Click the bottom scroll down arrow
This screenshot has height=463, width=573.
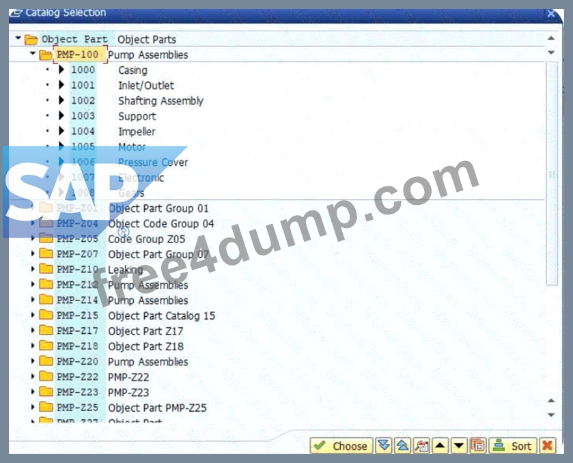(x=551, y=415)
